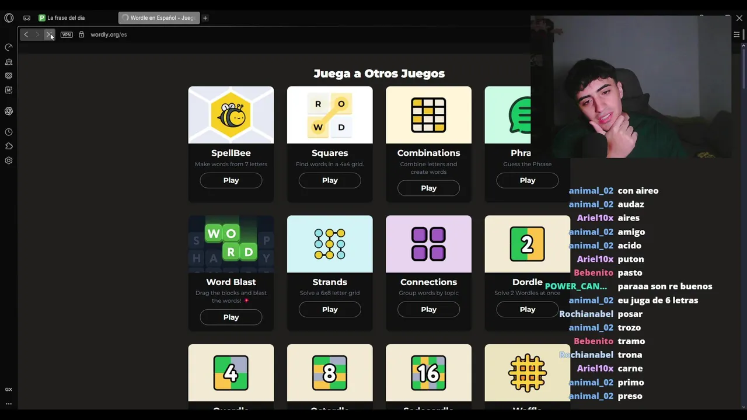Select the Wordle en Español tab
The width and height of the screenshot is (747, 420).
click(x=159, y=18)
